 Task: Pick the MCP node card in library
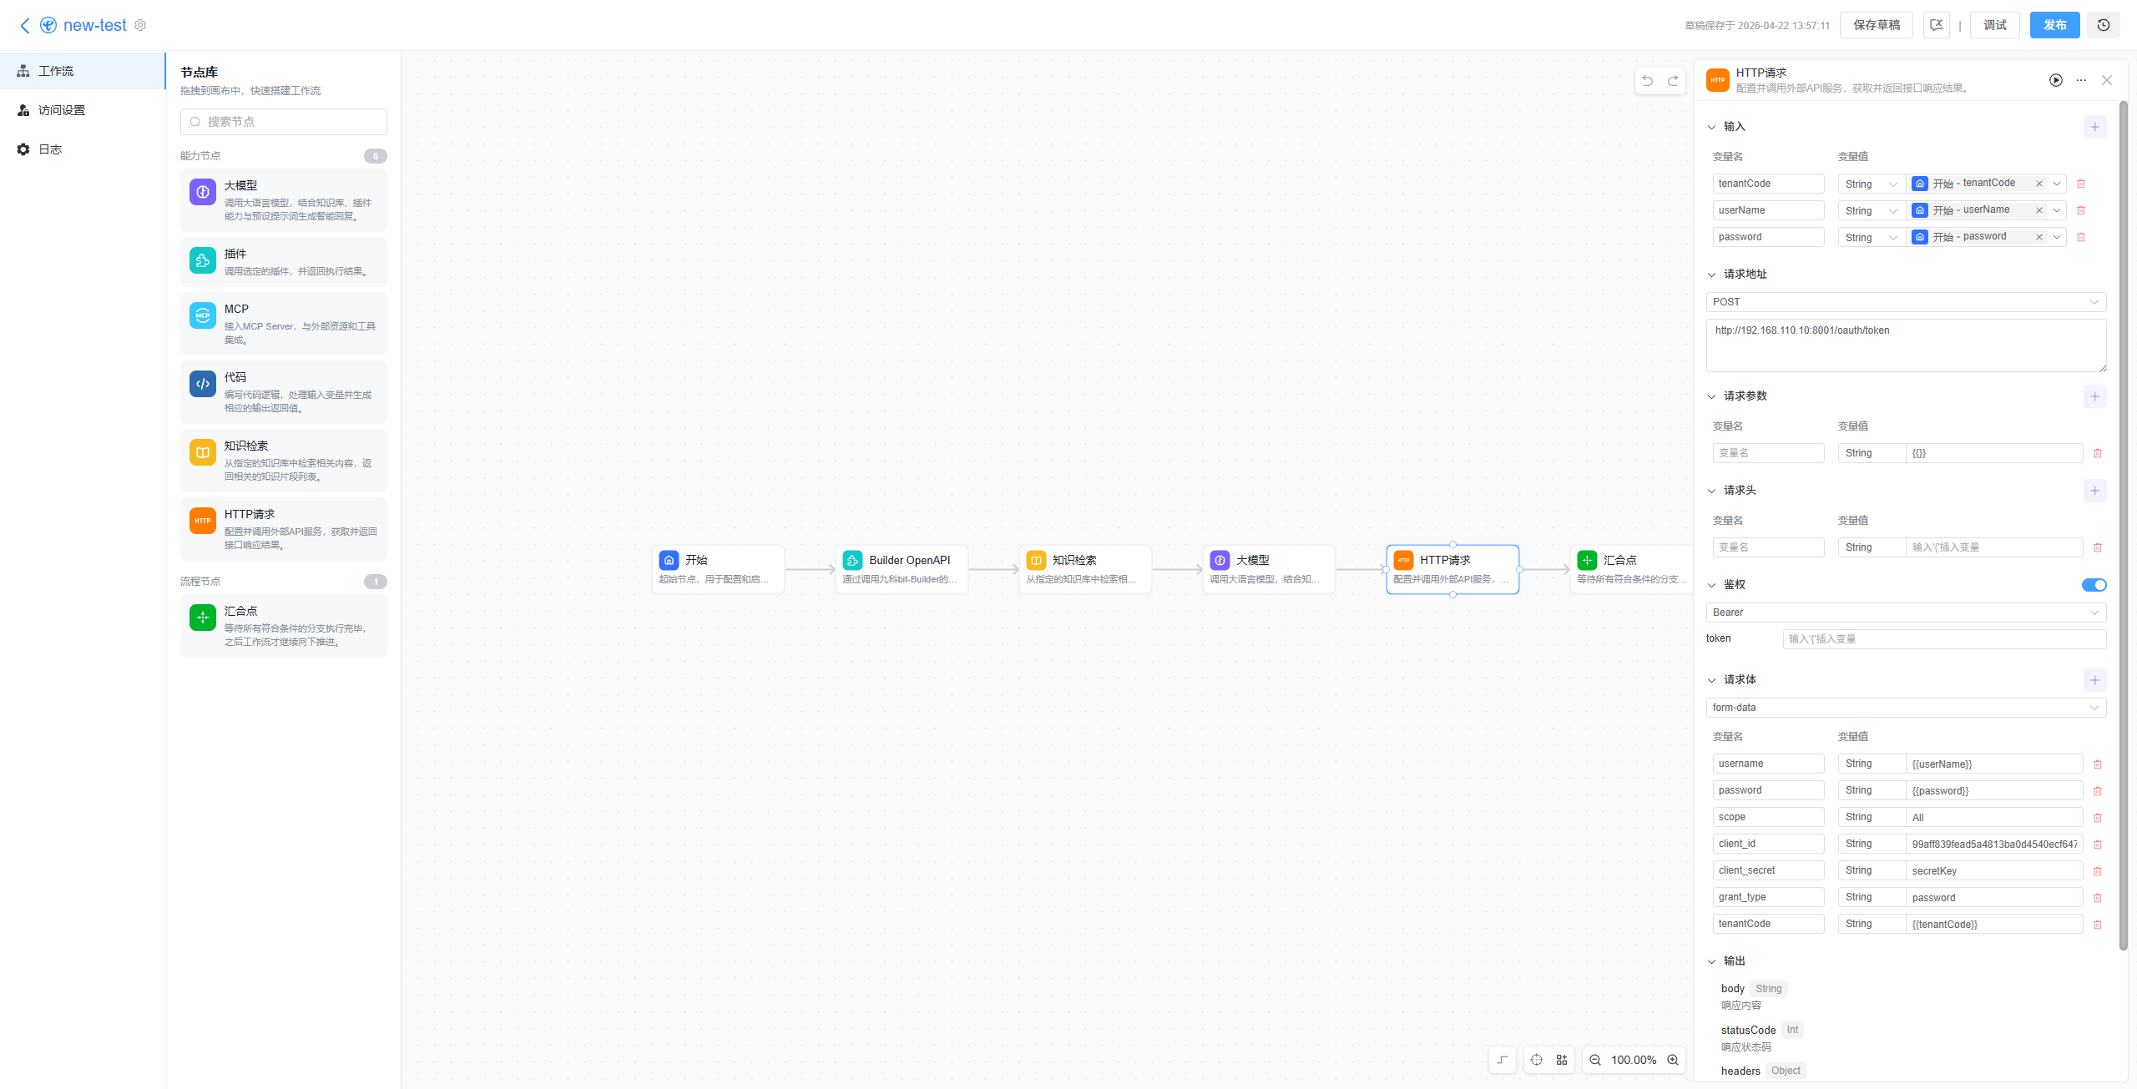(284, 324)
